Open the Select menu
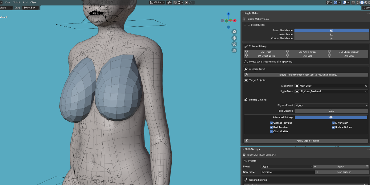370x185 pixels. 17,2
